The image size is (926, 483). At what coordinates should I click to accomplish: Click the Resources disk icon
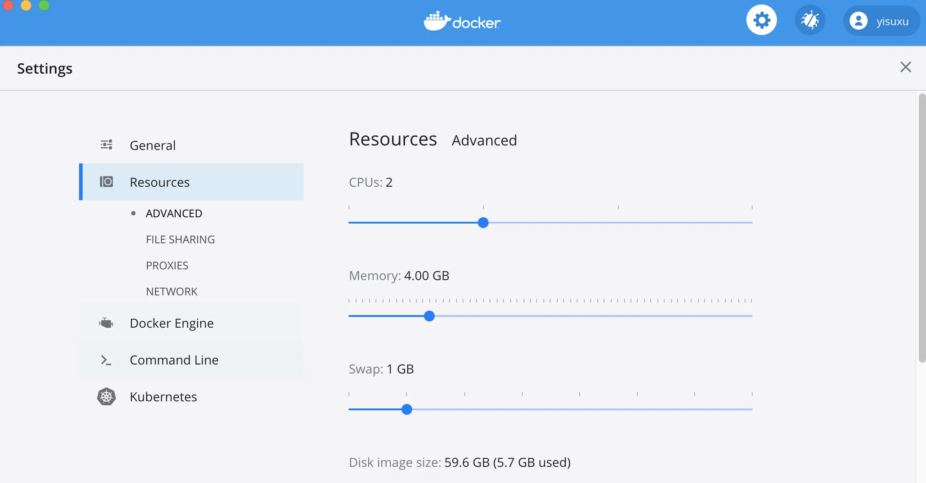click(x=106, y=182)
